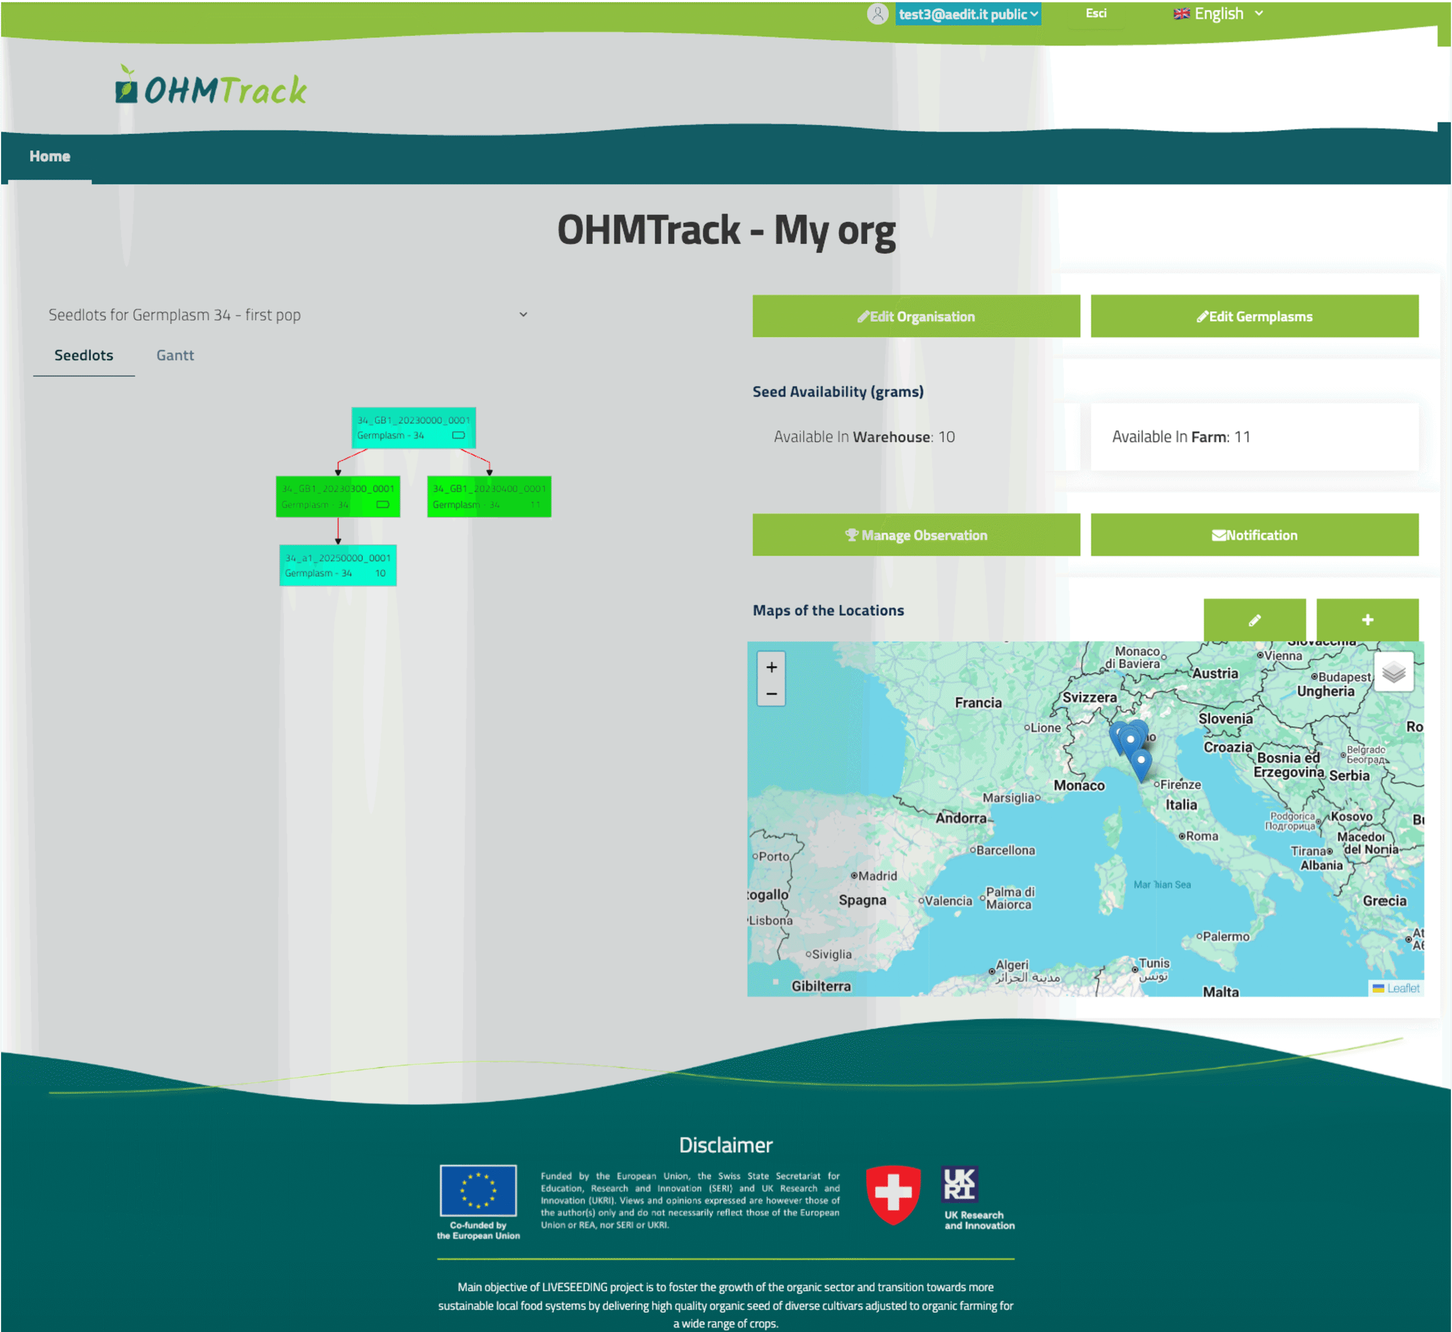Open the Home menu item
This screenshot has height=1332, width=1452.
click(x=50, y=157)
